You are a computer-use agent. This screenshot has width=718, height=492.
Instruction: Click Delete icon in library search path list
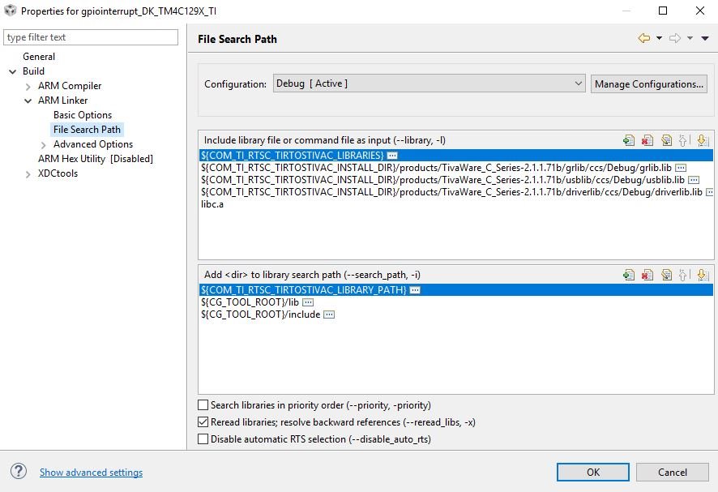click(647, 276)
